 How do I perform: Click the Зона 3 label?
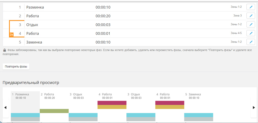(237, 16)
